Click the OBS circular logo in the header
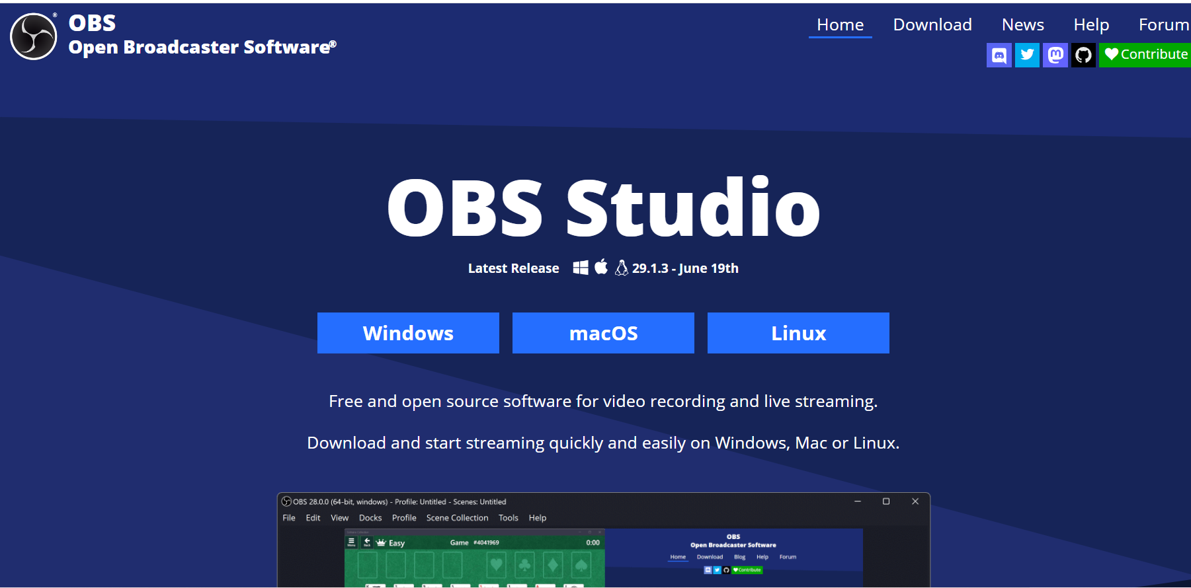 click(34, 36)
